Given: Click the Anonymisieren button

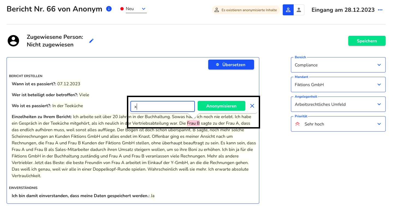Looking at the screenshot, I should 221,106.
